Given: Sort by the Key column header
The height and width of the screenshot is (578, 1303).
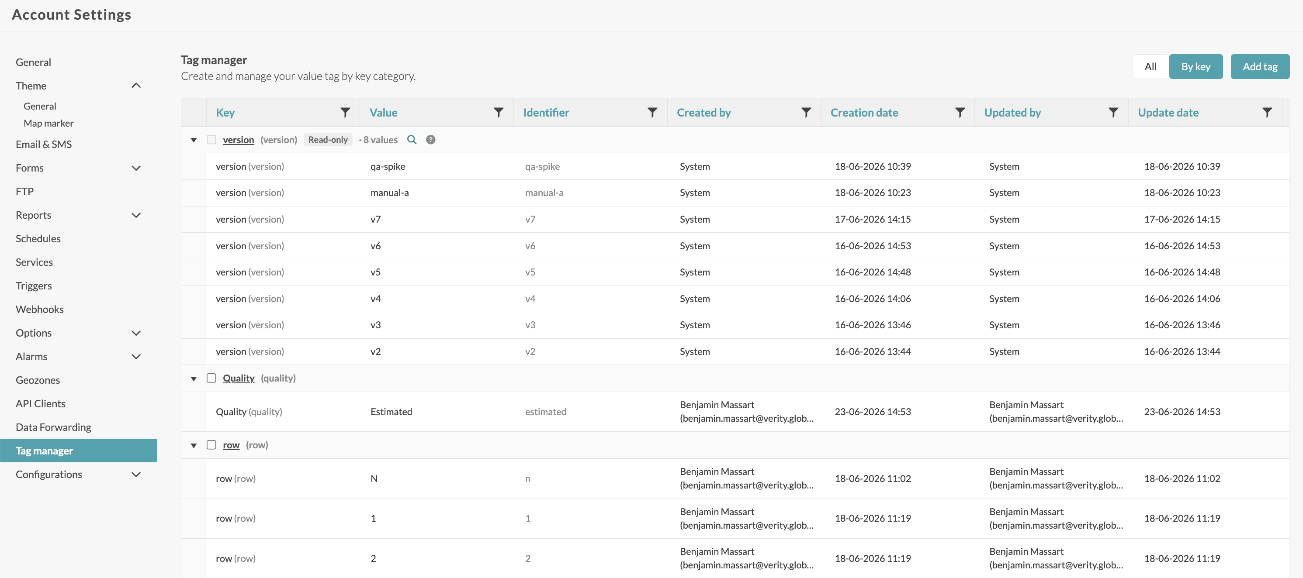Looking at the screenshot, I should click(225, 112).
